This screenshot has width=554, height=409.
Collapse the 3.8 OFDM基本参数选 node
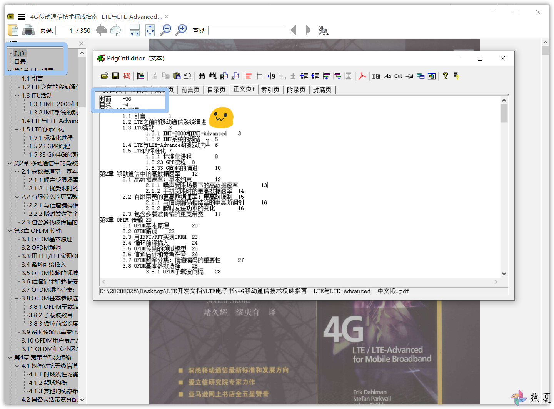tap(17, 298)
